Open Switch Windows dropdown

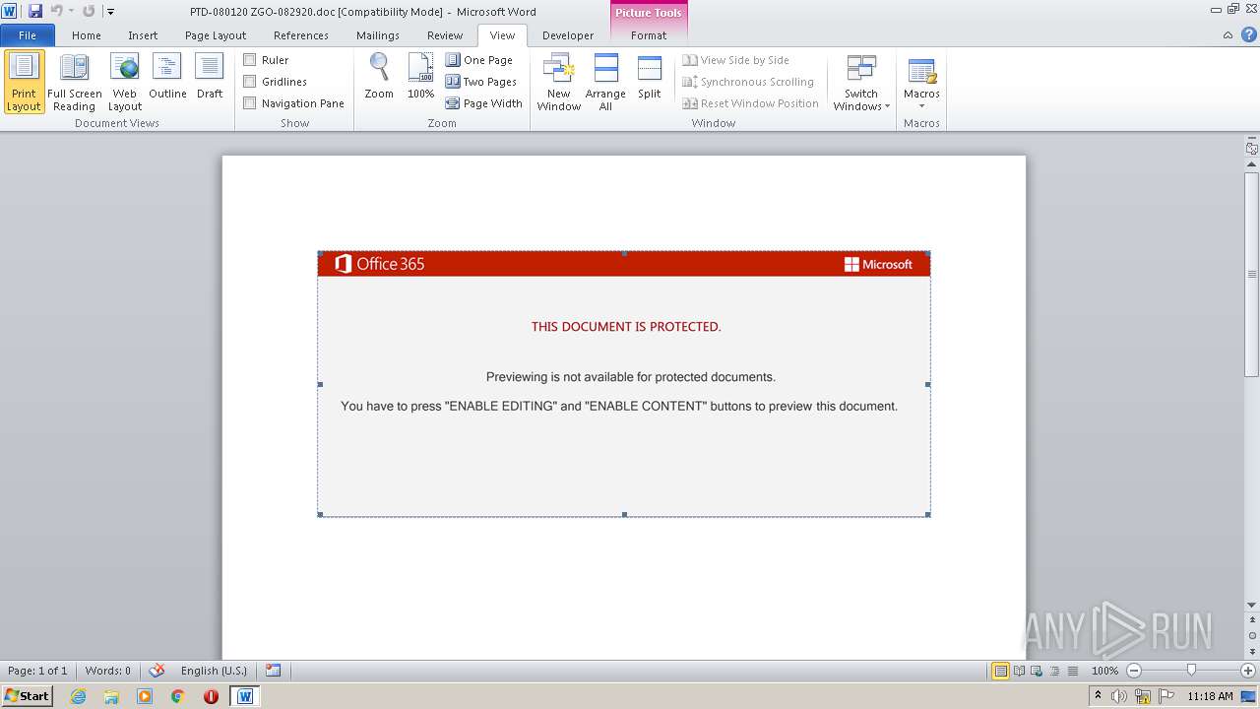coord(861,83)
